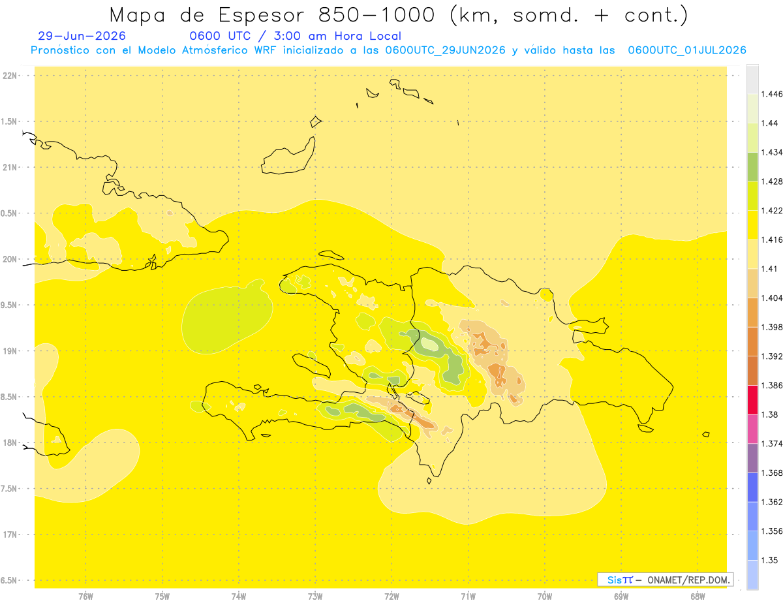Click the '8.5N' latitude label
The height and width of the screenshot is (605, 783).
point(10,397)
